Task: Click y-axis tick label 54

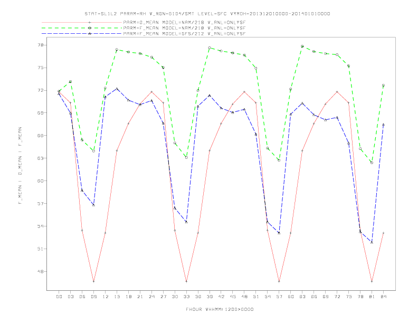Action: click(41, 226)
